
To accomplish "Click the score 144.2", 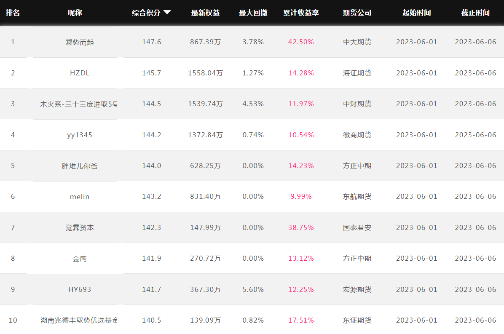I will [x=151, y=135].
